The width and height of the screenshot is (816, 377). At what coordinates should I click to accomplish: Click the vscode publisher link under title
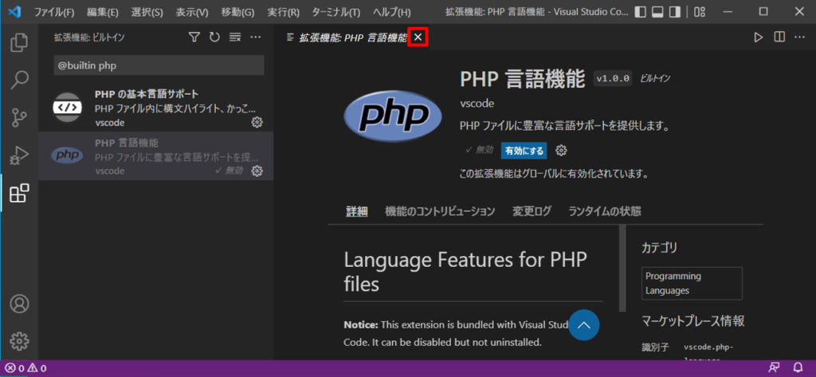(477, 103)
